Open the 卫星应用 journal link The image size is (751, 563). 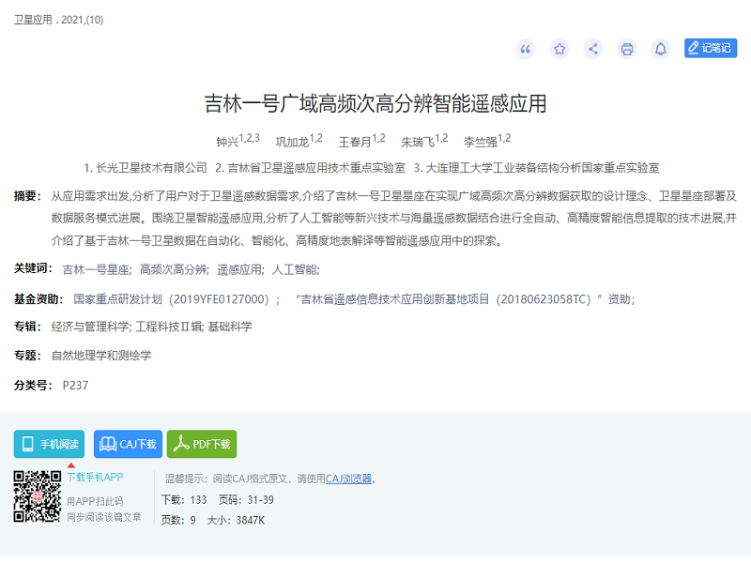click(34, 20)
